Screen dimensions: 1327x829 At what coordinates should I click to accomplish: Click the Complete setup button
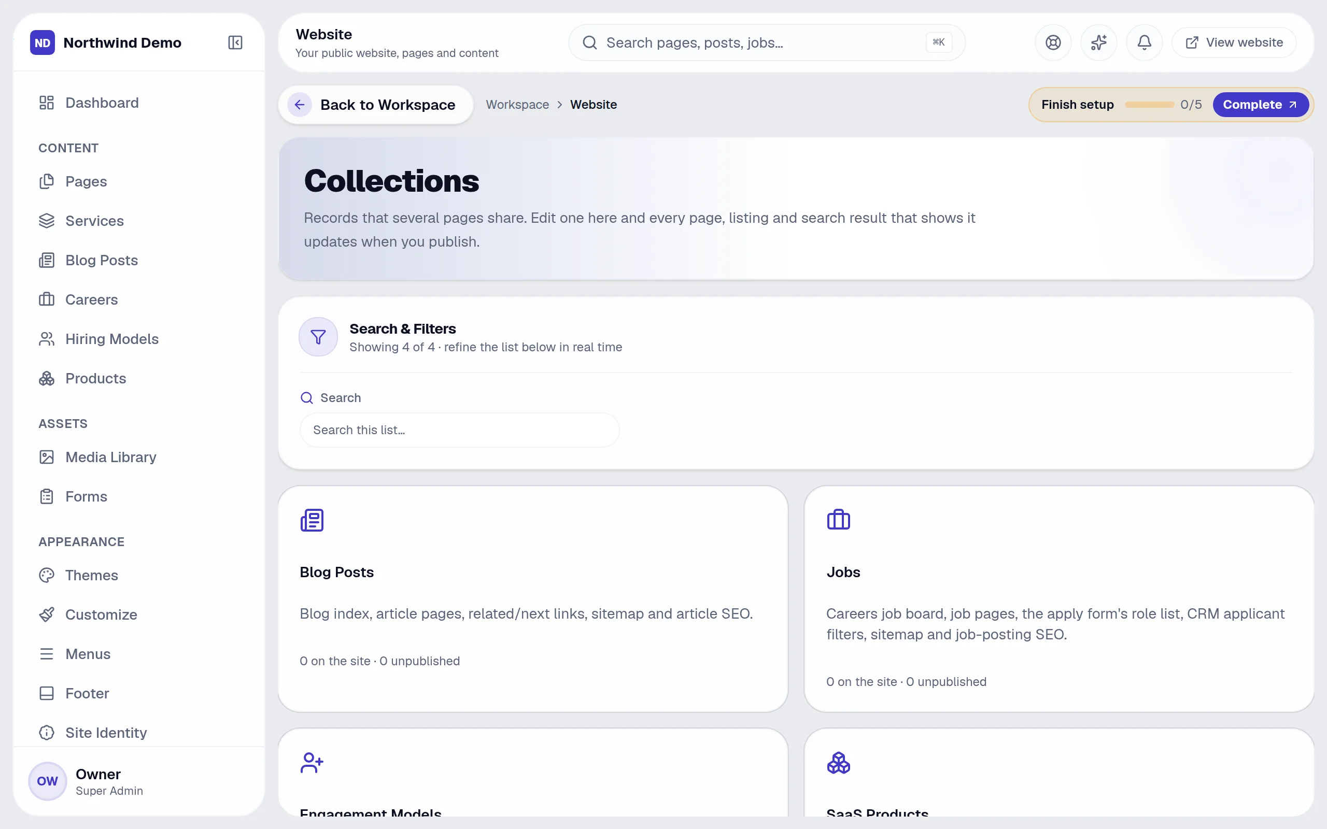(1260, 105)
